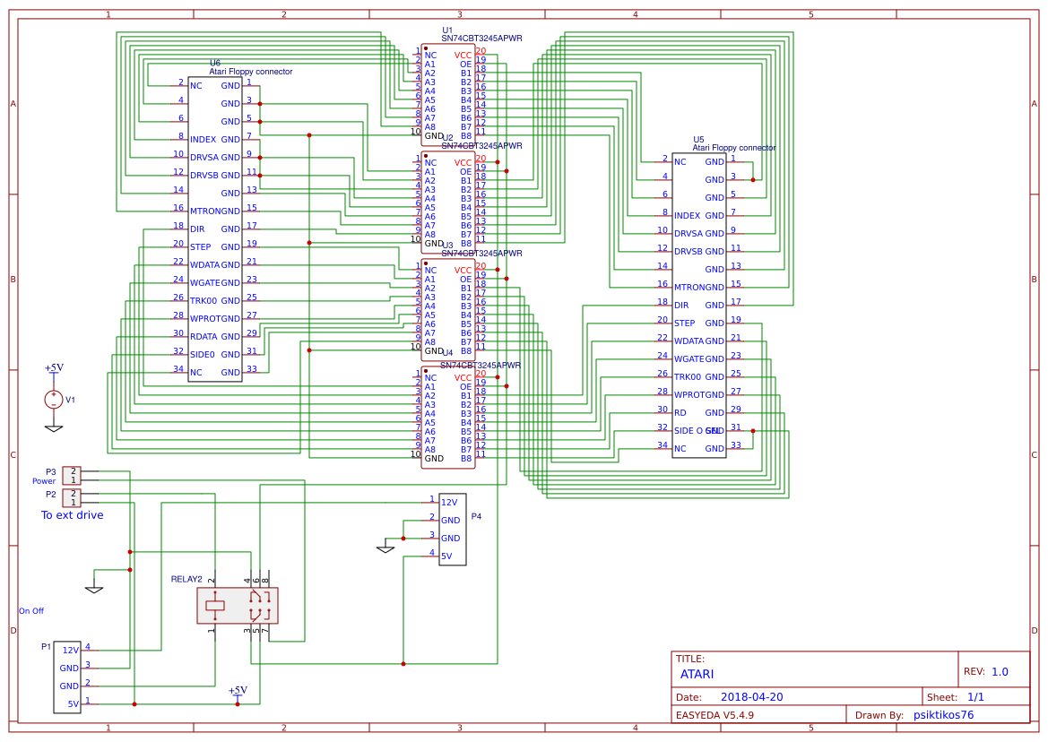Select buffer IC U1 SN74CBT3245APWR
Viewport: 1048px width, 742px height.
coord(448,94)
